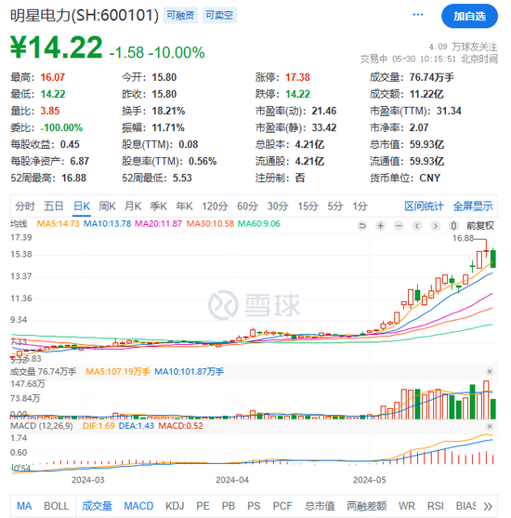
Task: Click the 52周最高 16.88 value
Action: (74, 178)
